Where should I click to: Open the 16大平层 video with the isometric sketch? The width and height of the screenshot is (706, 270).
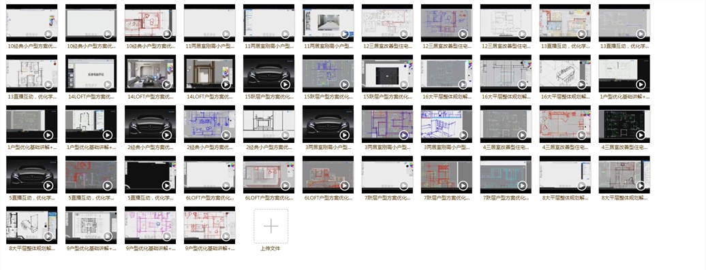565,73
